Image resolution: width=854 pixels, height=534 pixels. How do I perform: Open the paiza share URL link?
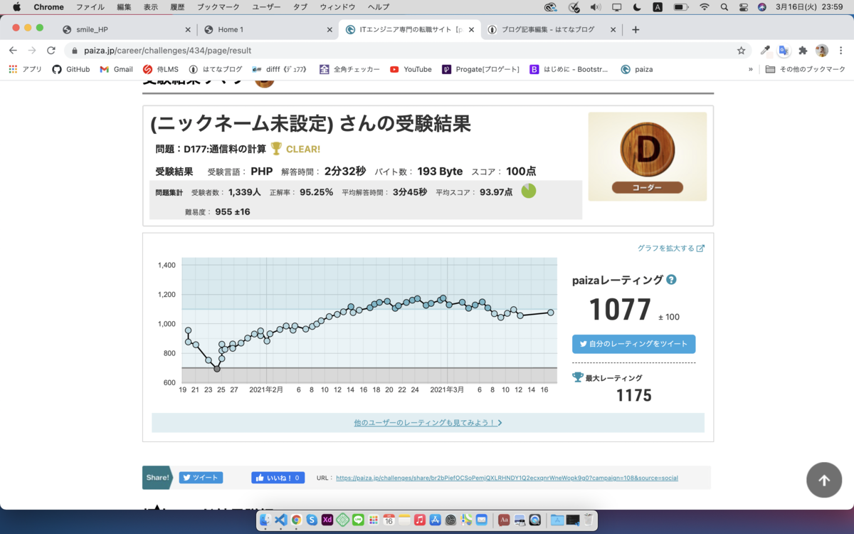pos(507,478)
